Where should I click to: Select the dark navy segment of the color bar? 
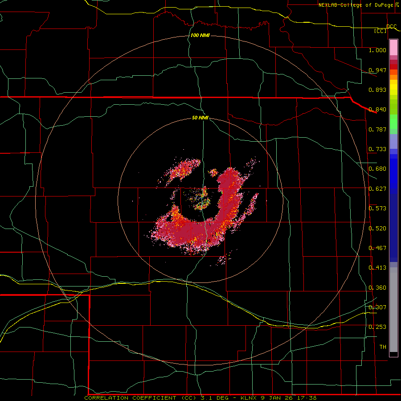pyautogui.click(x=393, y=228)
